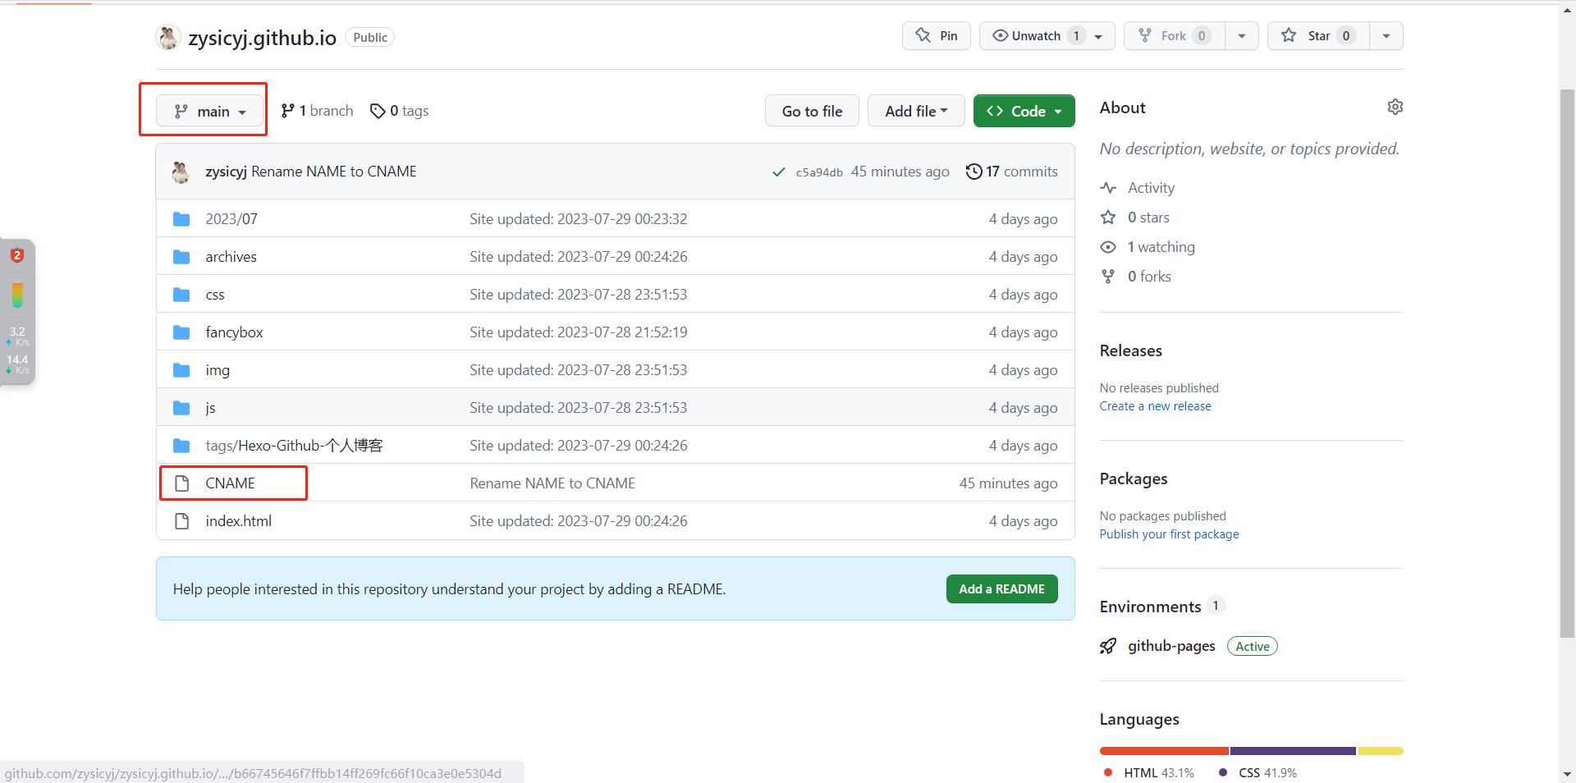
Task: Expand the Fork options arrow
Action: [1241, 35]
